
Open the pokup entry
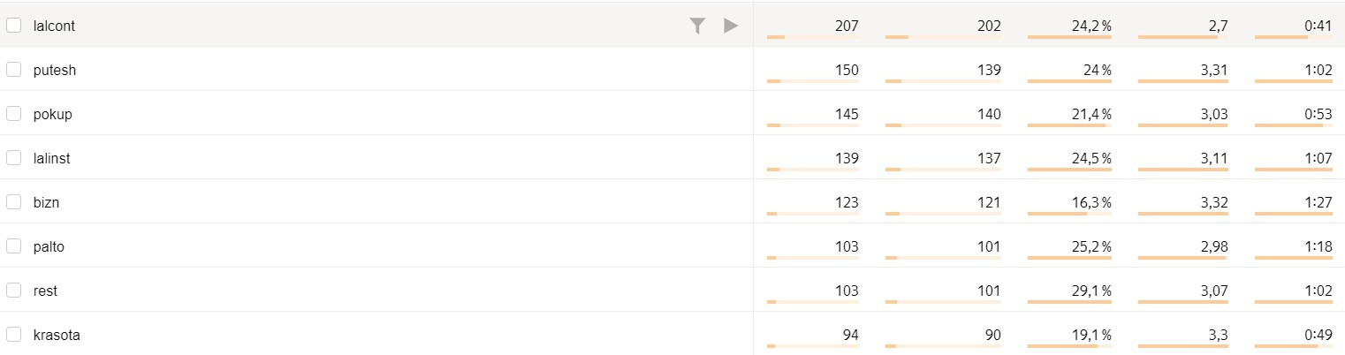pyautogui.click(x=52, y=114)
